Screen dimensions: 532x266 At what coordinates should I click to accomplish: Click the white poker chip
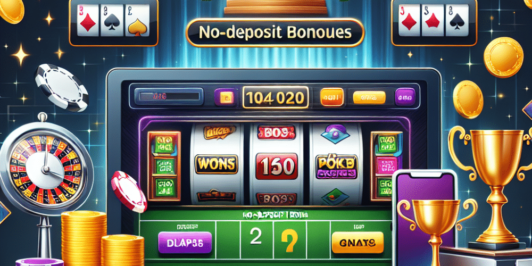[62, 87]
